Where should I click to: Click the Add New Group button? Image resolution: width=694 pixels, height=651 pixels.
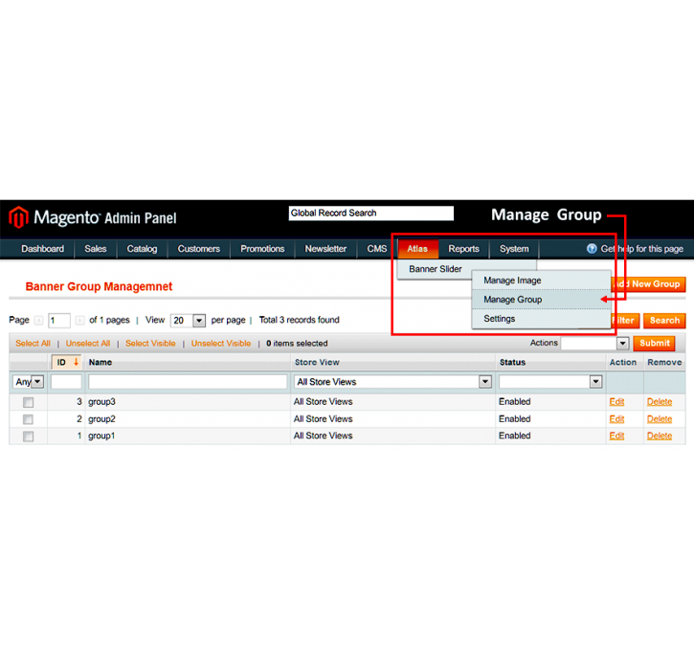(648, 284)
